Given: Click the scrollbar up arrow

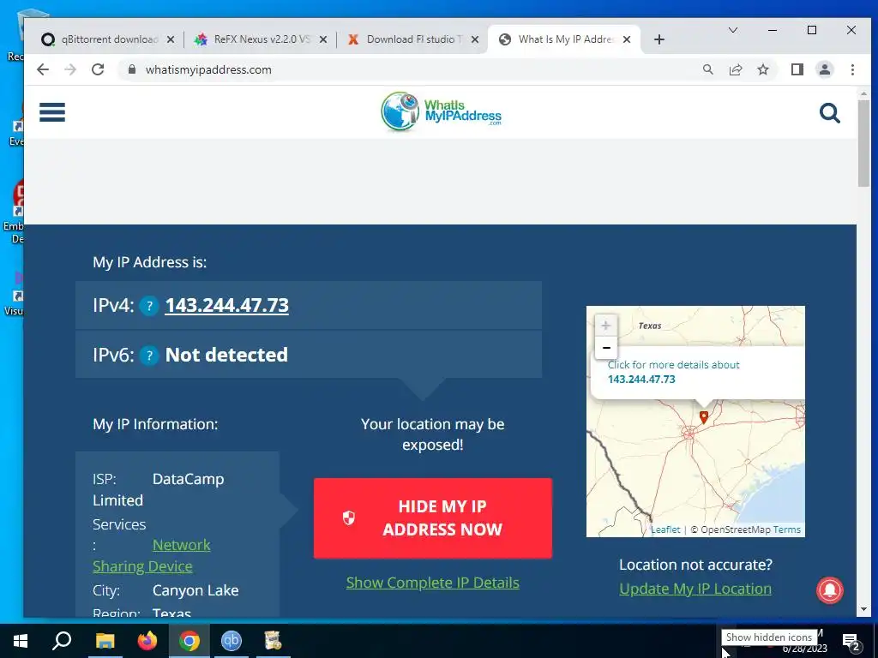Looking at the screenshot, I should tap(863, 93).
